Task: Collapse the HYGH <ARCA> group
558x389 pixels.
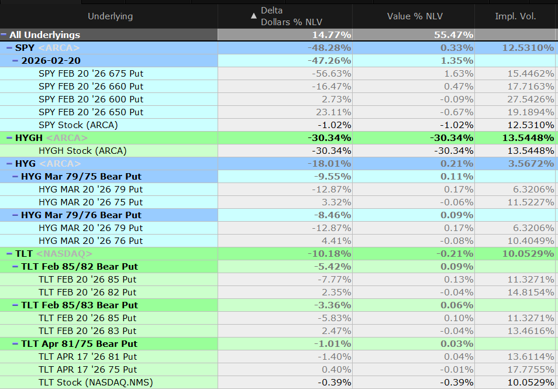Action: coord(9,137)
